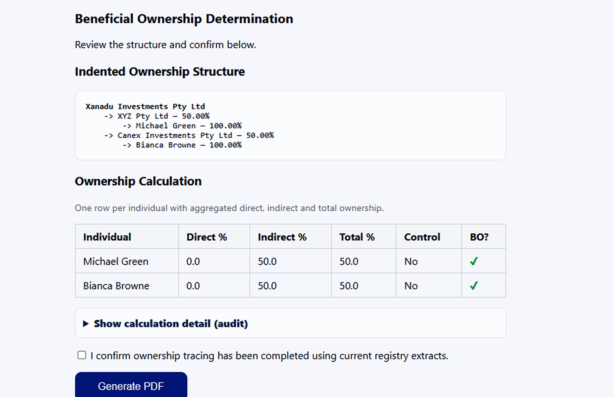The image size is (614, 397).
Task: Click the green BO checkmark for Bianca Browne
Action: pos(474,285)
